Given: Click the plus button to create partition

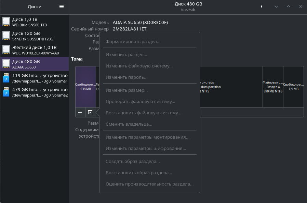Looking at the screenshot, I should [x=80, y=112].
